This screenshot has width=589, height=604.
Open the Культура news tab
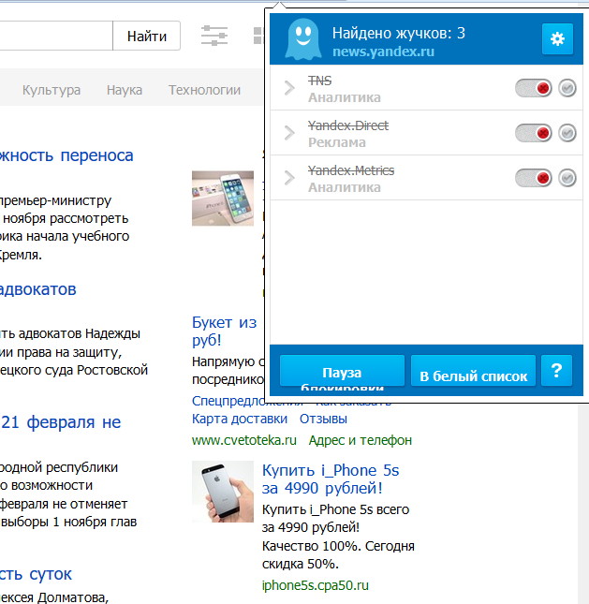pyautogui.click(x=52, y=90)
